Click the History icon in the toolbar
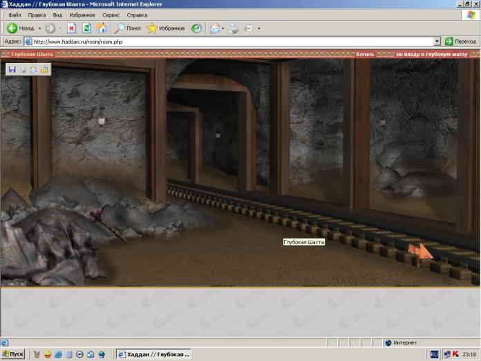481x361 pixels. point(196,28)
